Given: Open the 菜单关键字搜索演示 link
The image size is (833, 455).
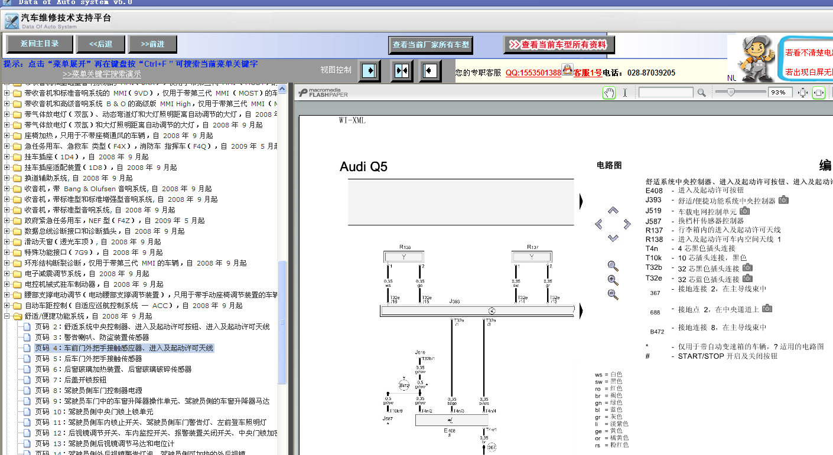Looking at the screenshot, I should (102, 74).
